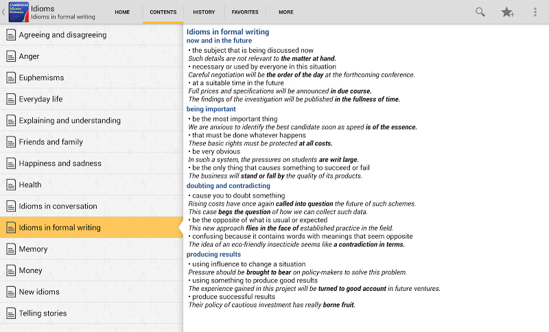Open Explaining and understanding topic
Viewport: 549px width, 332px height.
tap(91, 120)
